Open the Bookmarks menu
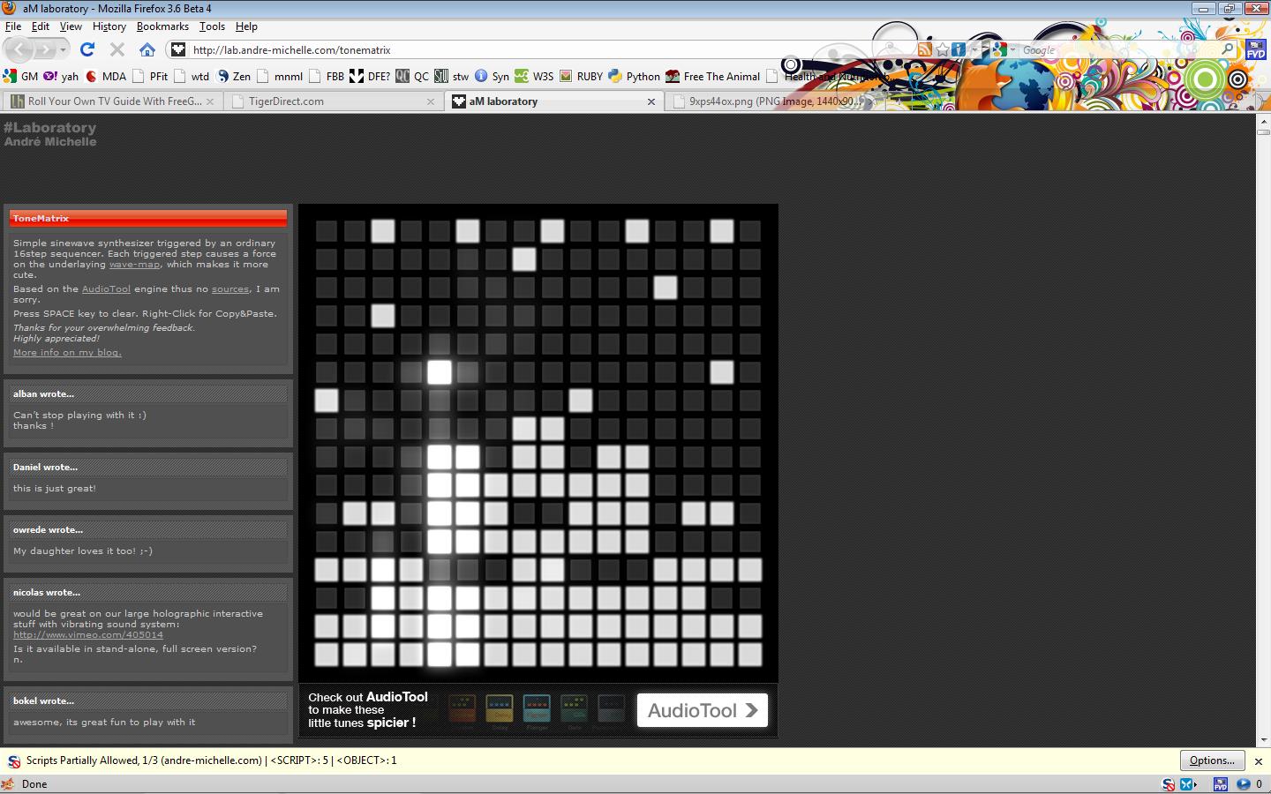 [162, 26]
